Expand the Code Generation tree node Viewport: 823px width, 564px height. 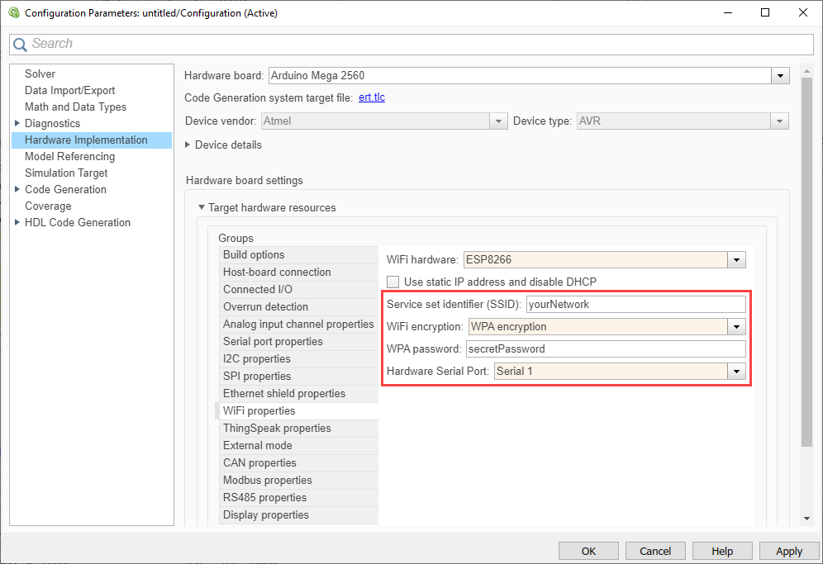coord(17,190)
